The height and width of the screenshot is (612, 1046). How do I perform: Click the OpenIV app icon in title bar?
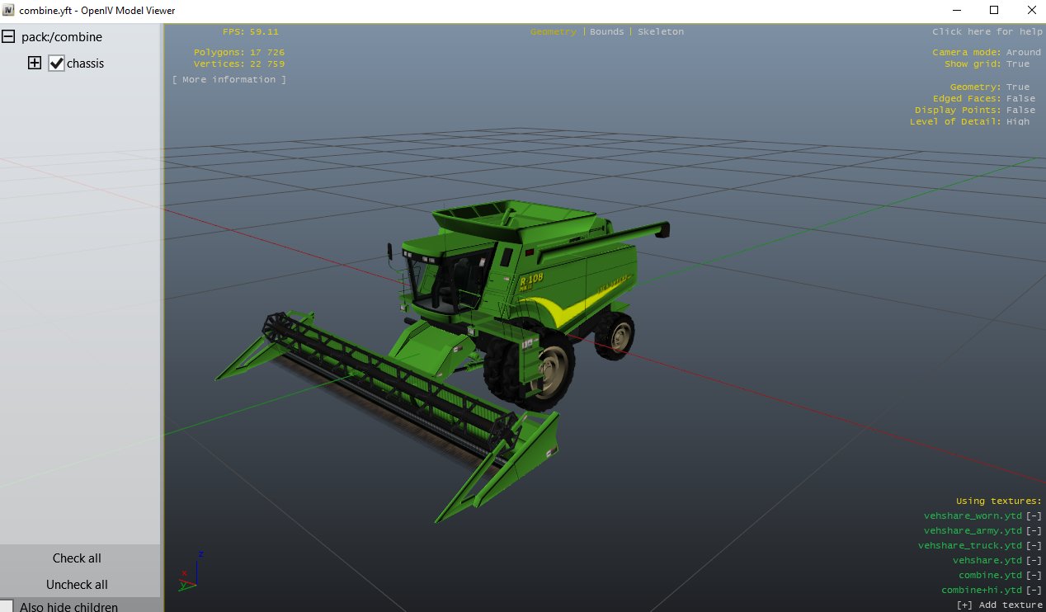tap(9, 10)
